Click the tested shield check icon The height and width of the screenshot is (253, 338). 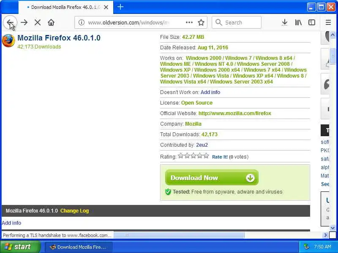coord(168,192)
